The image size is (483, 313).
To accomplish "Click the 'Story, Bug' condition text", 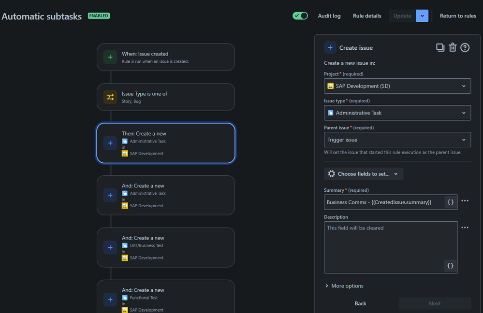I will (x=131, y=101).
